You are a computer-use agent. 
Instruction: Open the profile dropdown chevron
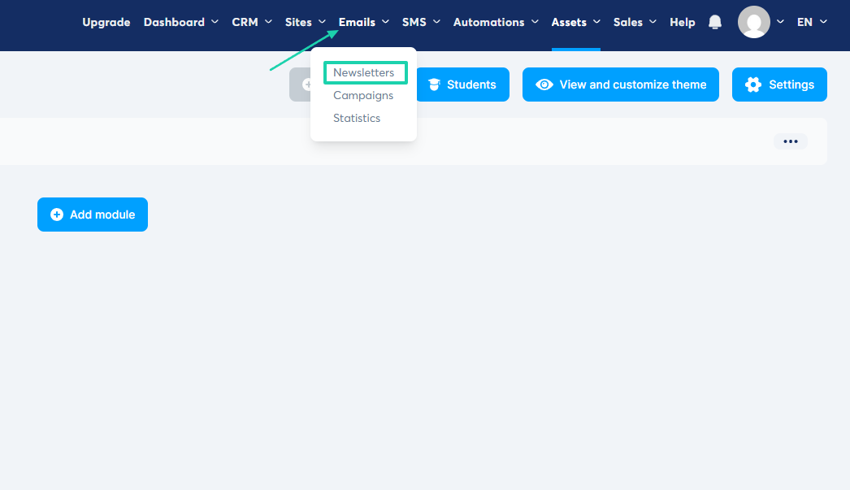tap(780, 22)
